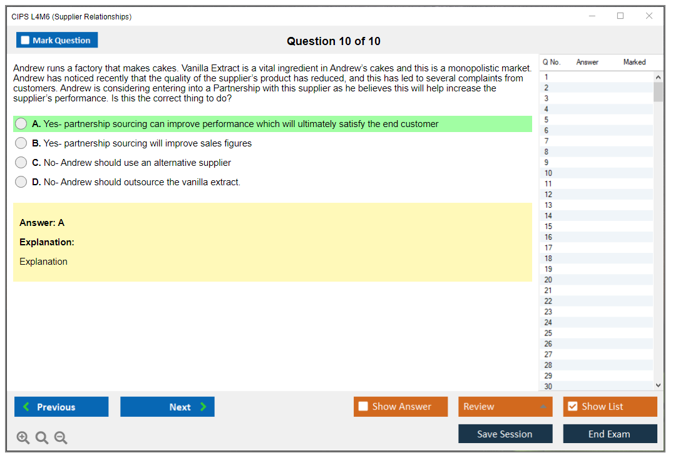Click the reset zoom magnifier icon
This screenshot has width=673, height=460.
(42, 437)
